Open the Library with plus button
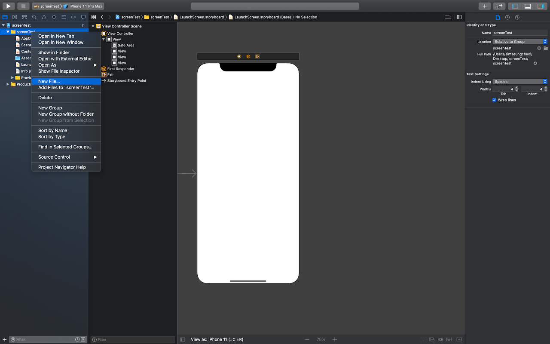The width and height of the screenshot is (550, 344). [485, 6]
